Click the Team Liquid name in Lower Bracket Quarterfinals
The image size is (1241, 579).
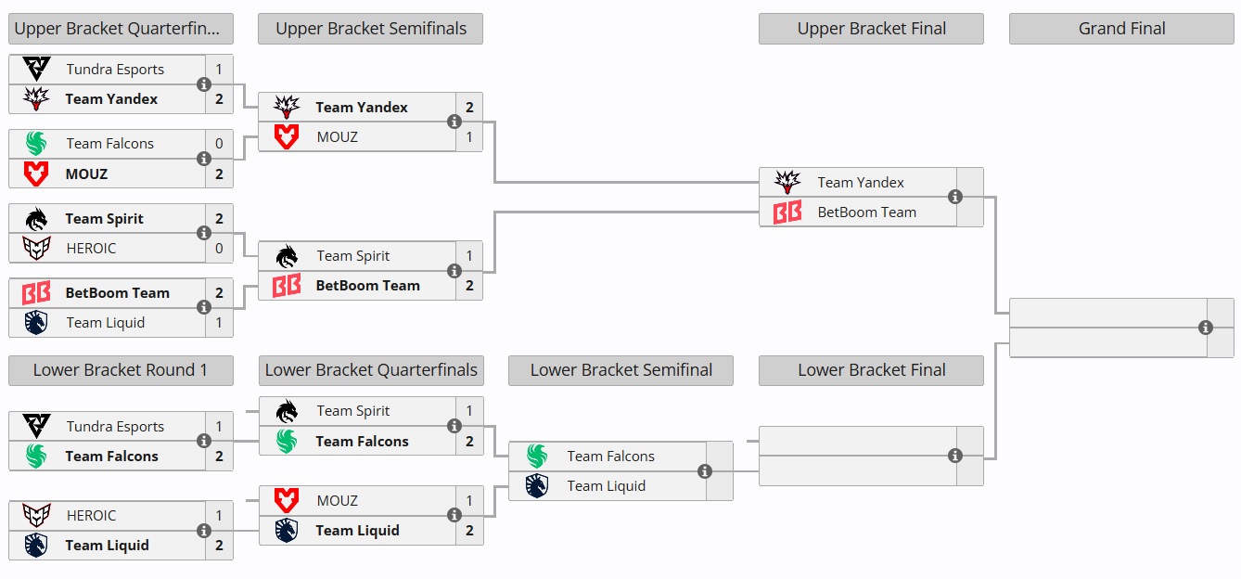357,530
